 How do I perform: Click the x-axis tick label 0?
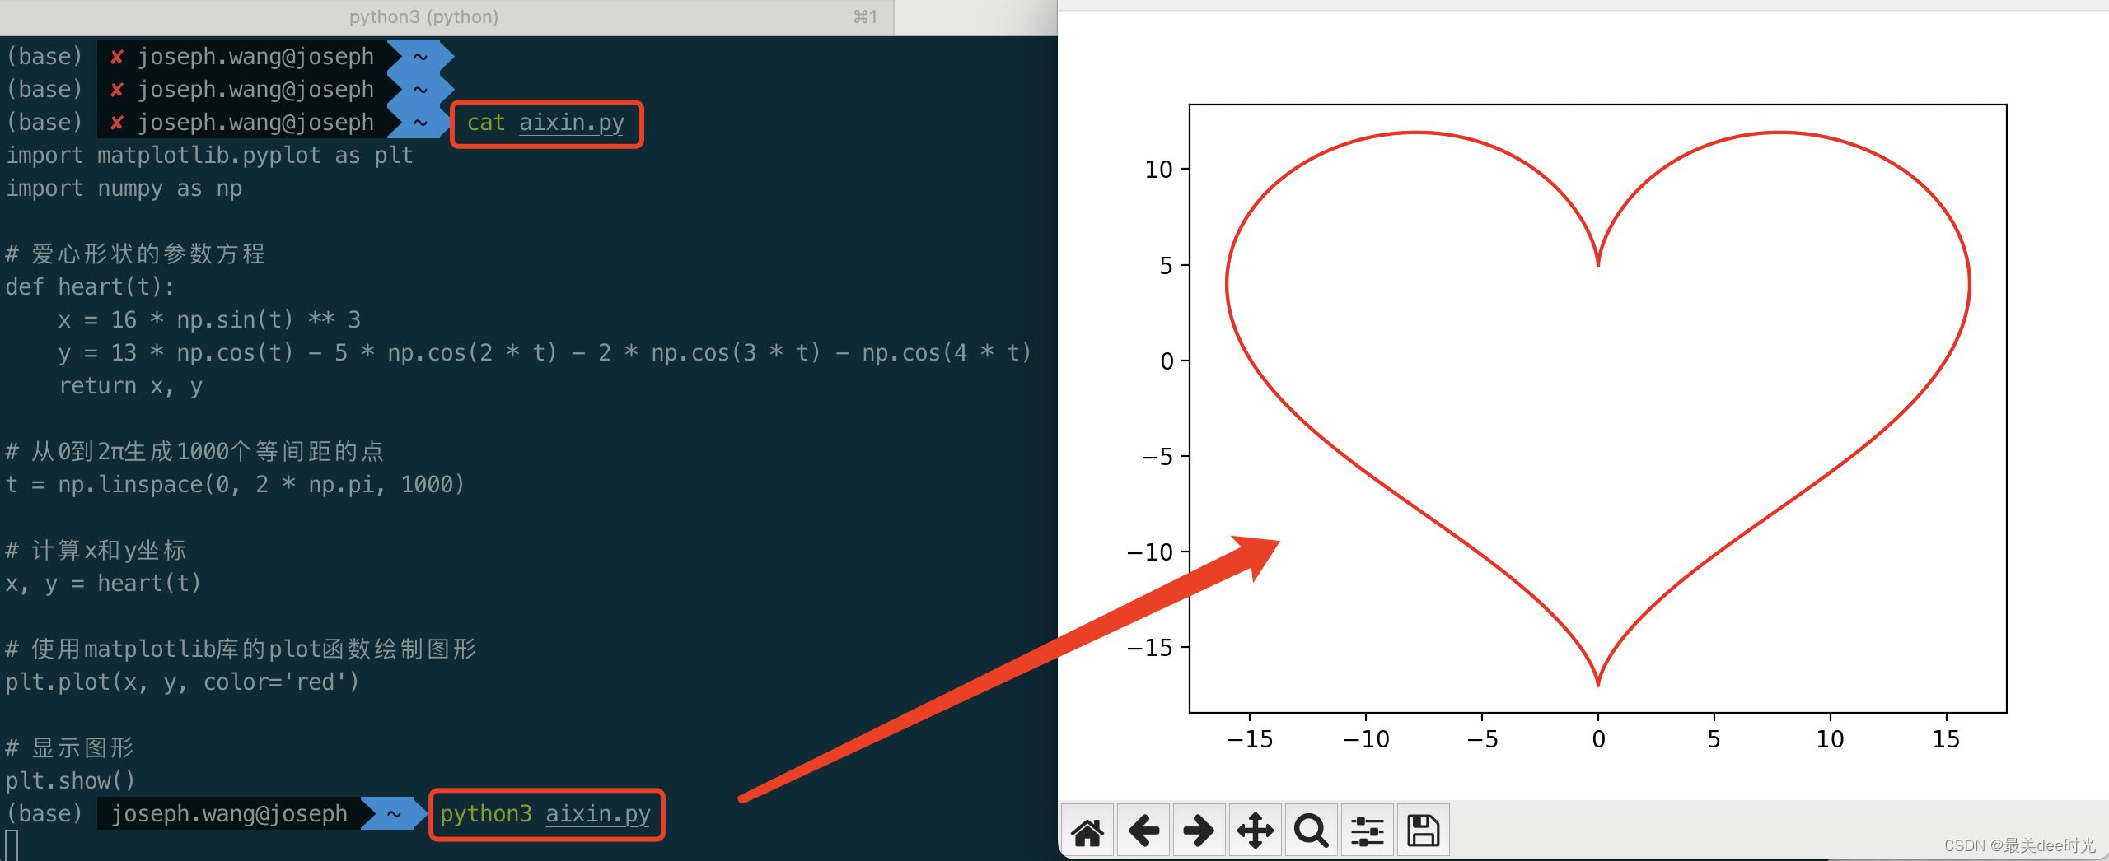(1598, 739)
